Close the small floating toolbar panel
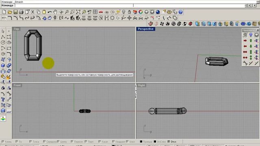 (x=258, y=30)
